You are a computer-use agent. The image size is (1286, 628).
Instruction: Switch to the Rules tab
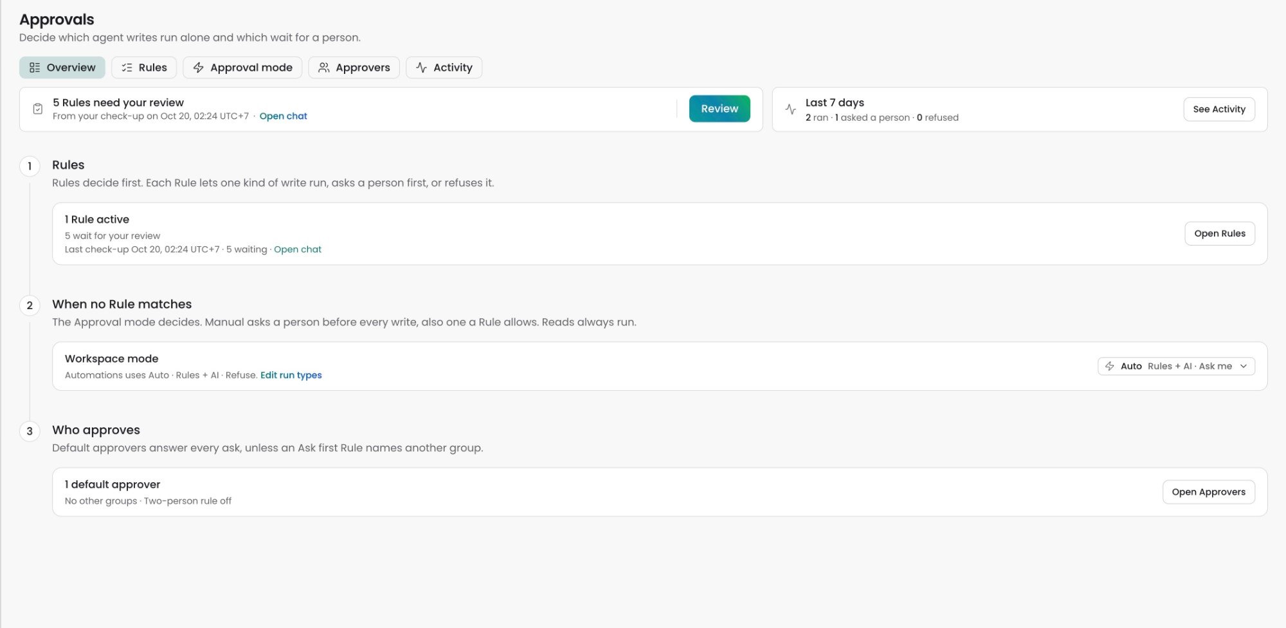point(144,67)
